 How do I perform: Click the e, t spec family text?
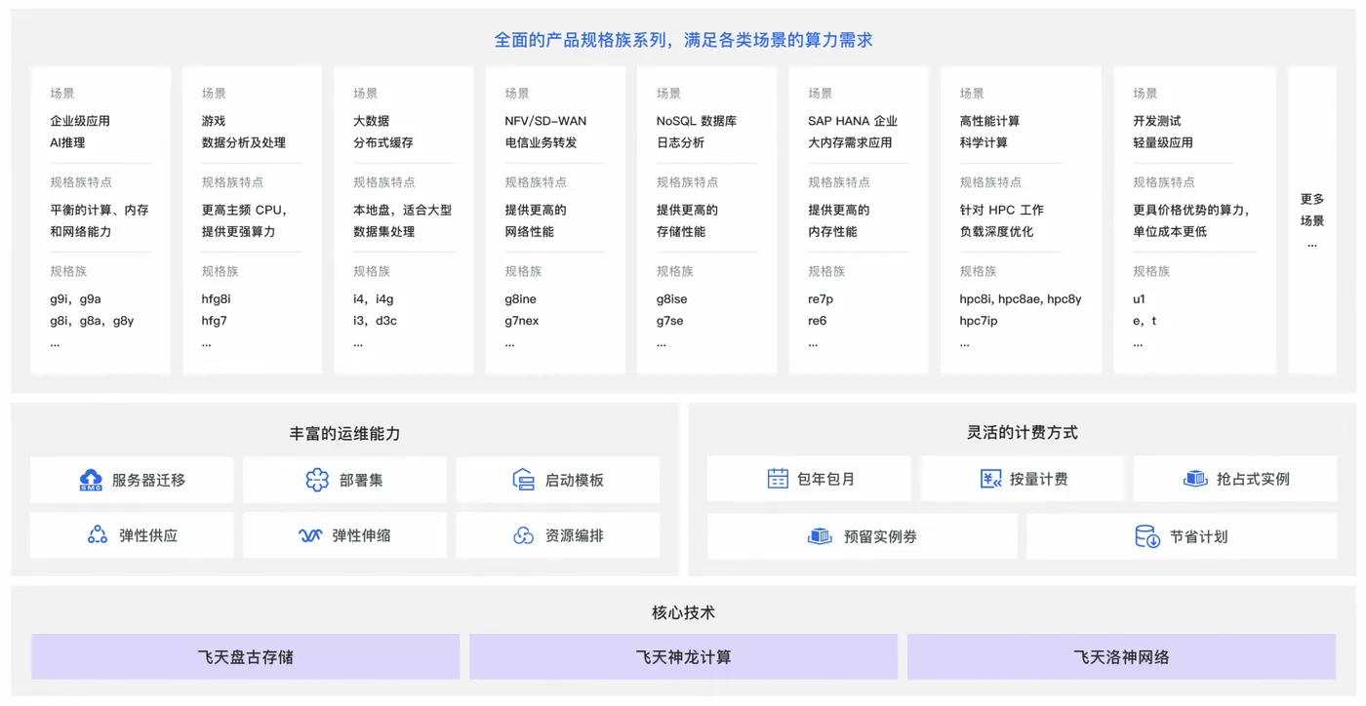pos(1145,321)
